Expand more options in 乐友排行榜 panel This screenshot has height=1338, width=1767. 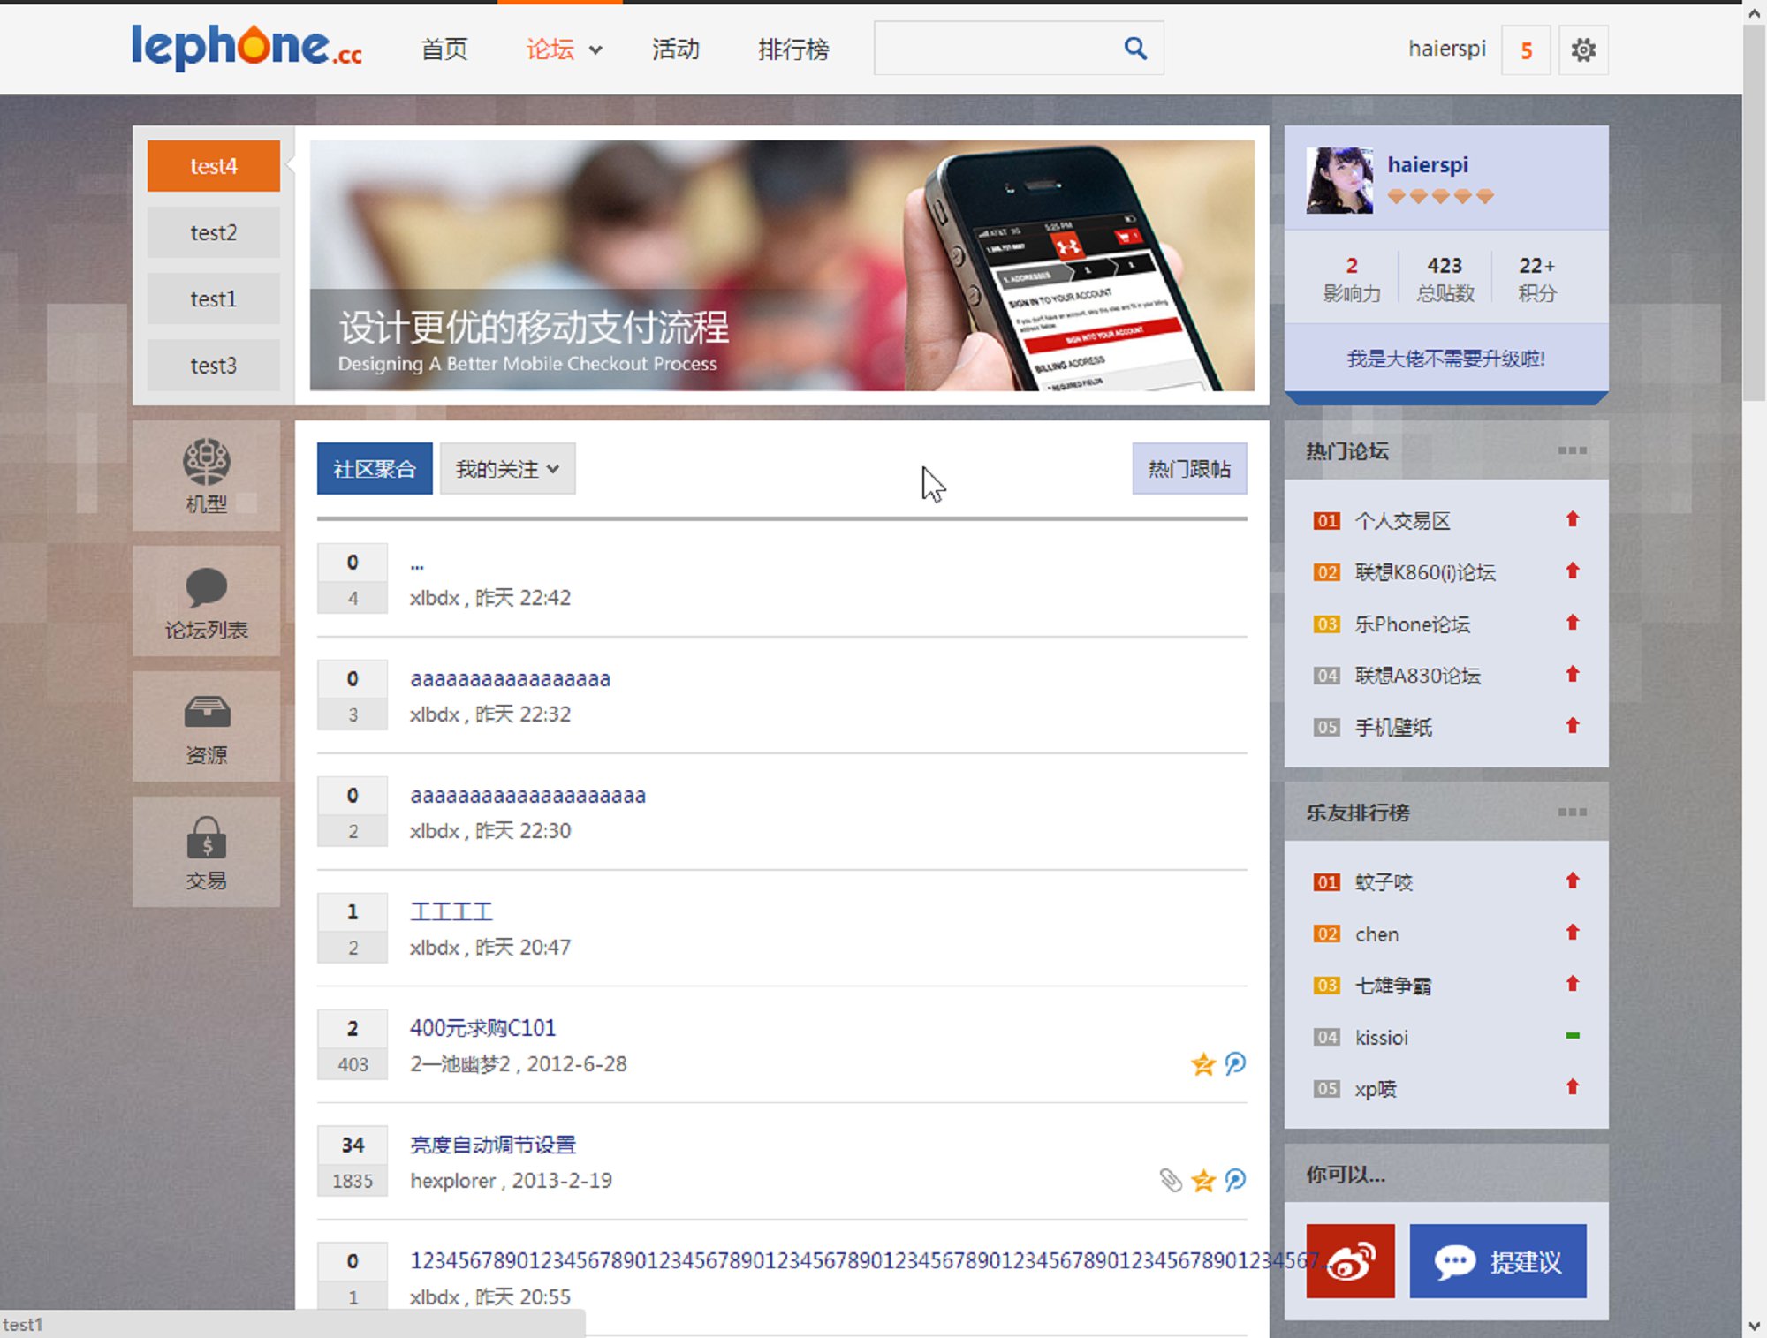(1572, 812)
